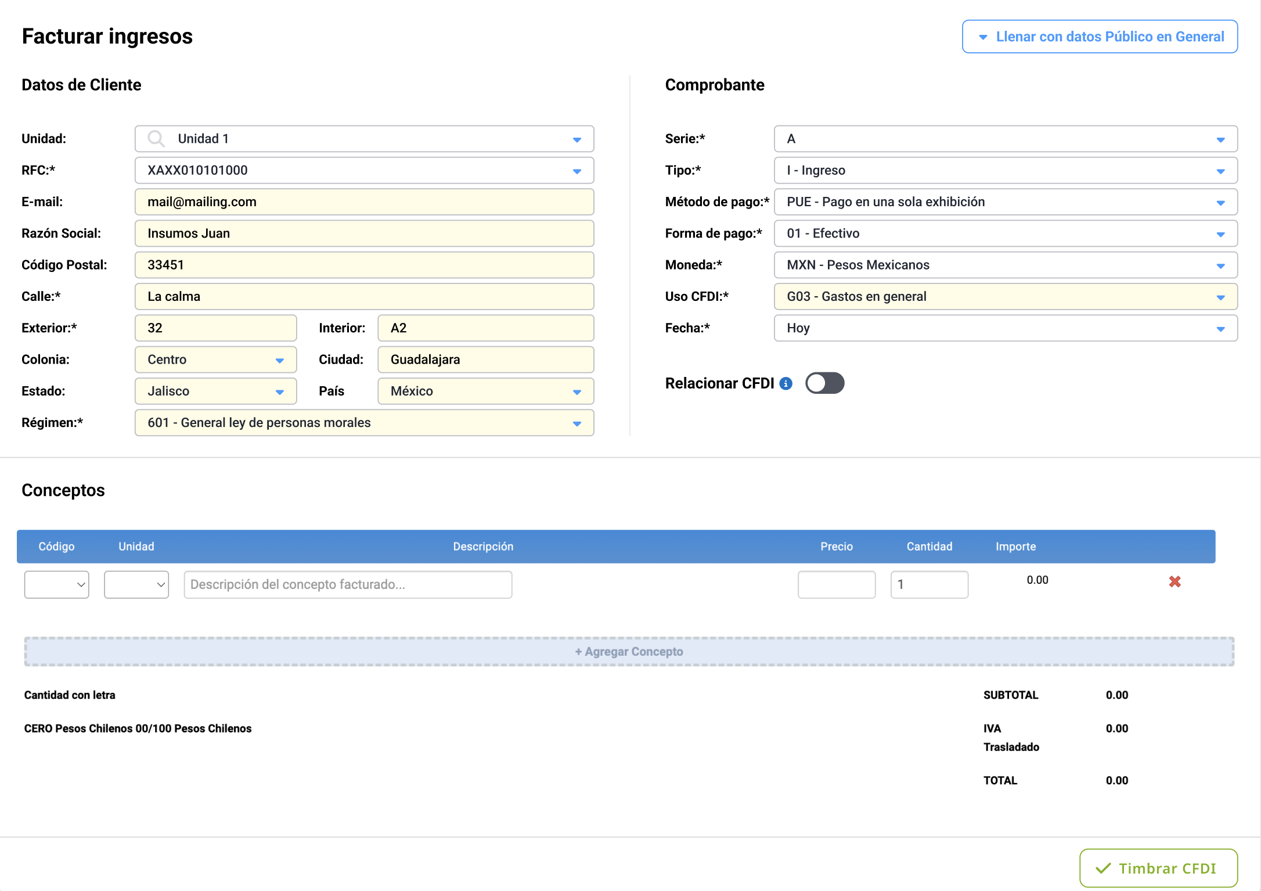Click the Descripción column header

(483, 547)
